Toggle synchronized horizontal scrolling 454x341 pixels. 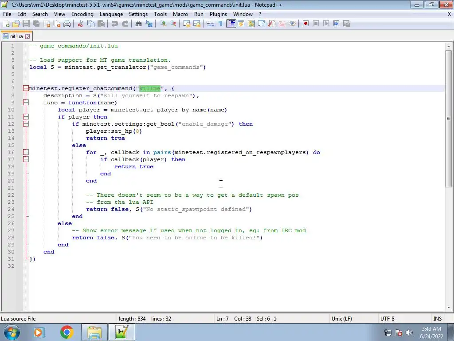[197, 24]
